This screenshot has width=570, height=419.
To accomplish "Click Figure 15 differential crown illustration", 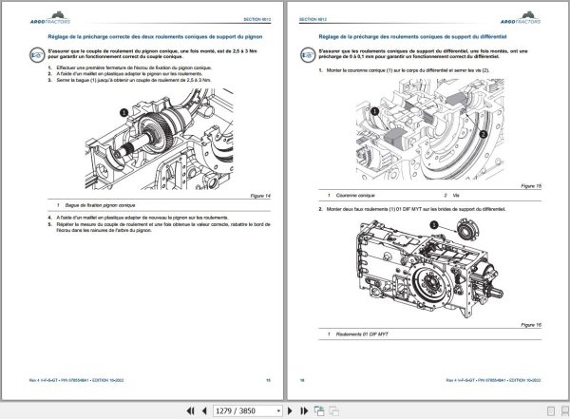I will 430,129.
